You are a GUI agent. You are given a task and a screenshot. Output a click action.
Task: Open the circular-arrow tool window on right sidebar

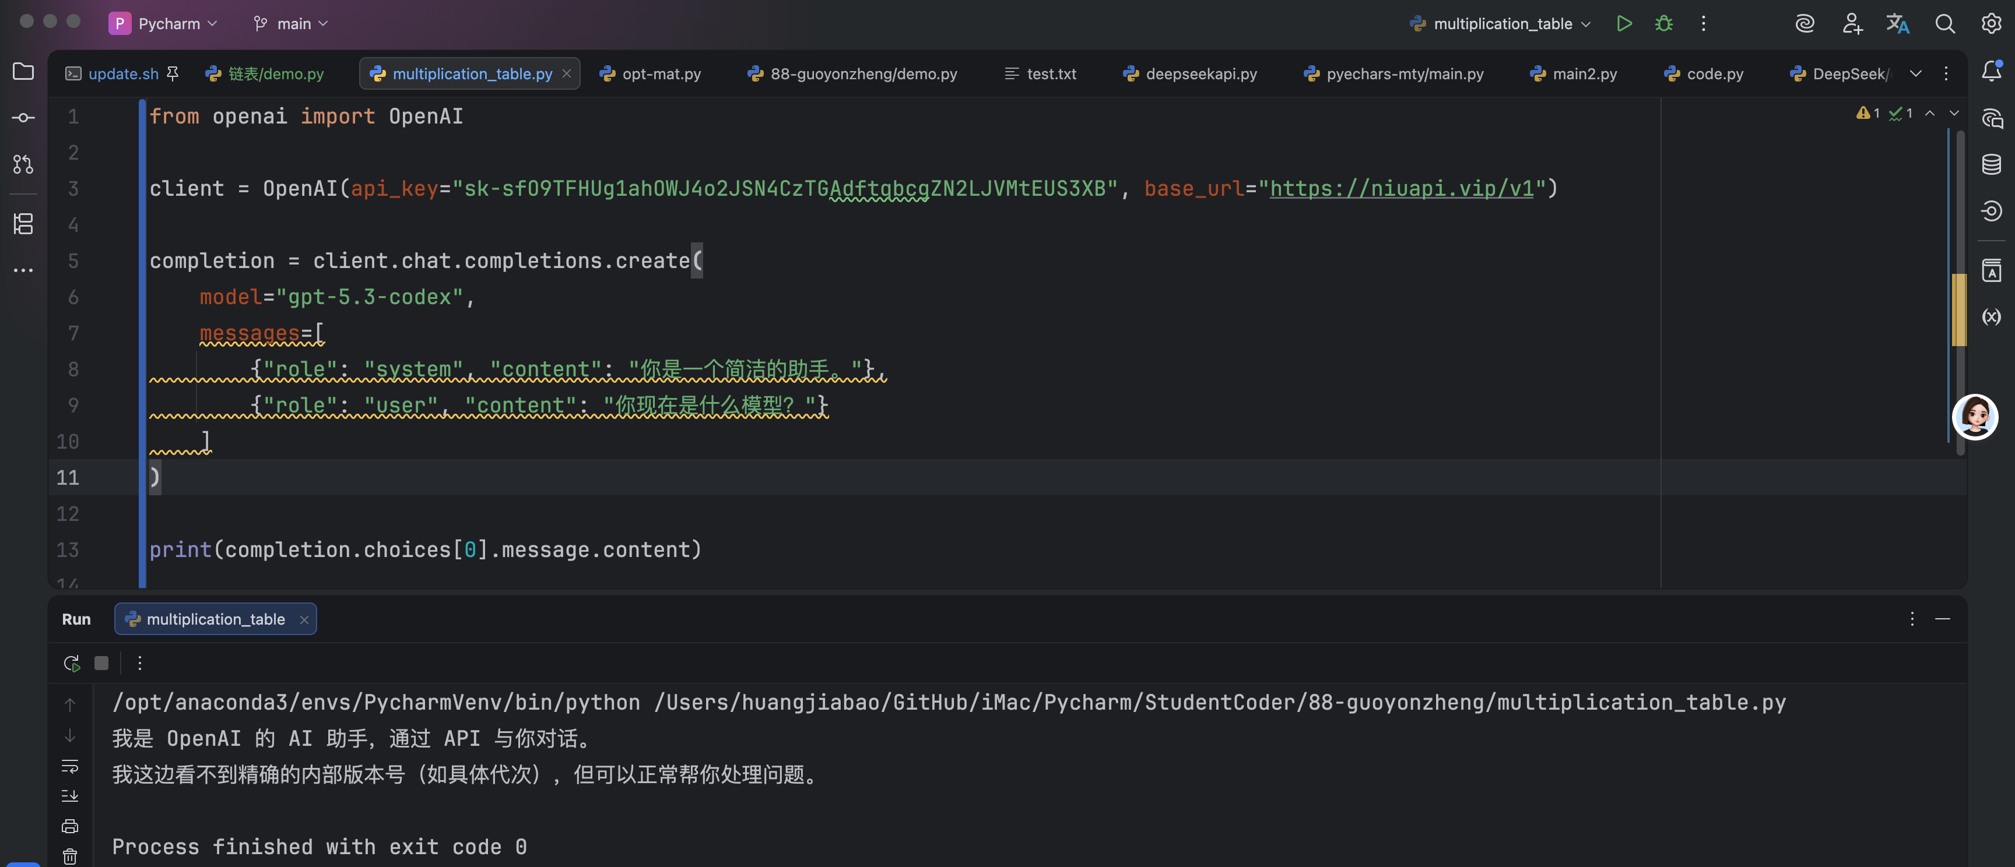pyautogui.click(x=1991, y=210)
